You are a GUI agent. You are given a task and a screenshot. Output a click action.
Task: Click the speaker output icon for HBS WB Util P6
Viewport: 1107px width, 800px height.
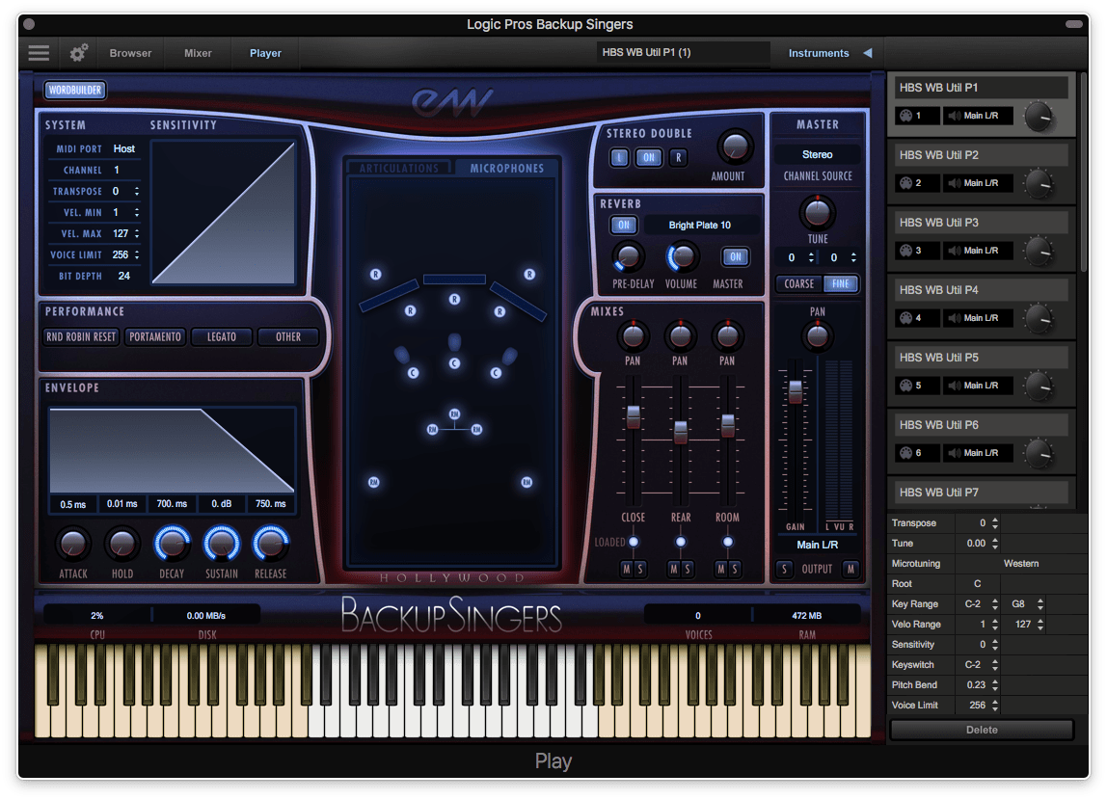click(955, 453)
